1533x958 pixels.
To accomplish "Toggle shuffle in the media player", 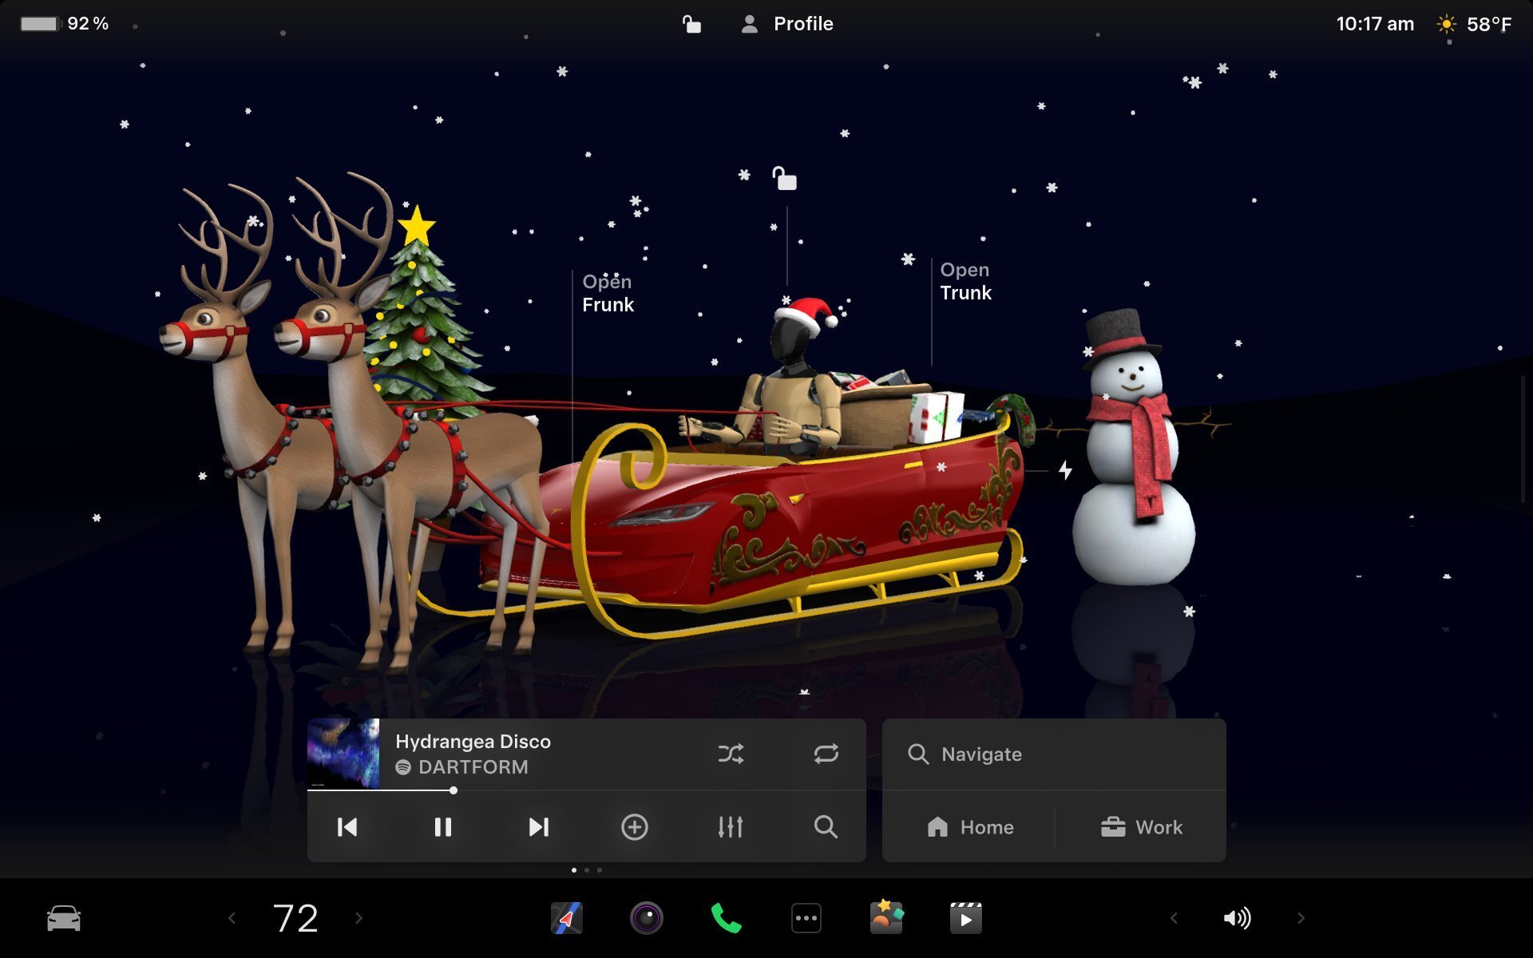I will (x=732, y=753).
